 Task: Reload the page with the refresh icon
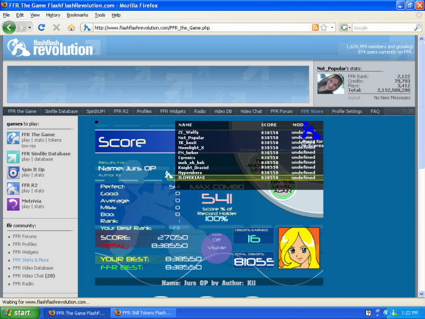(x=41, y=27)
